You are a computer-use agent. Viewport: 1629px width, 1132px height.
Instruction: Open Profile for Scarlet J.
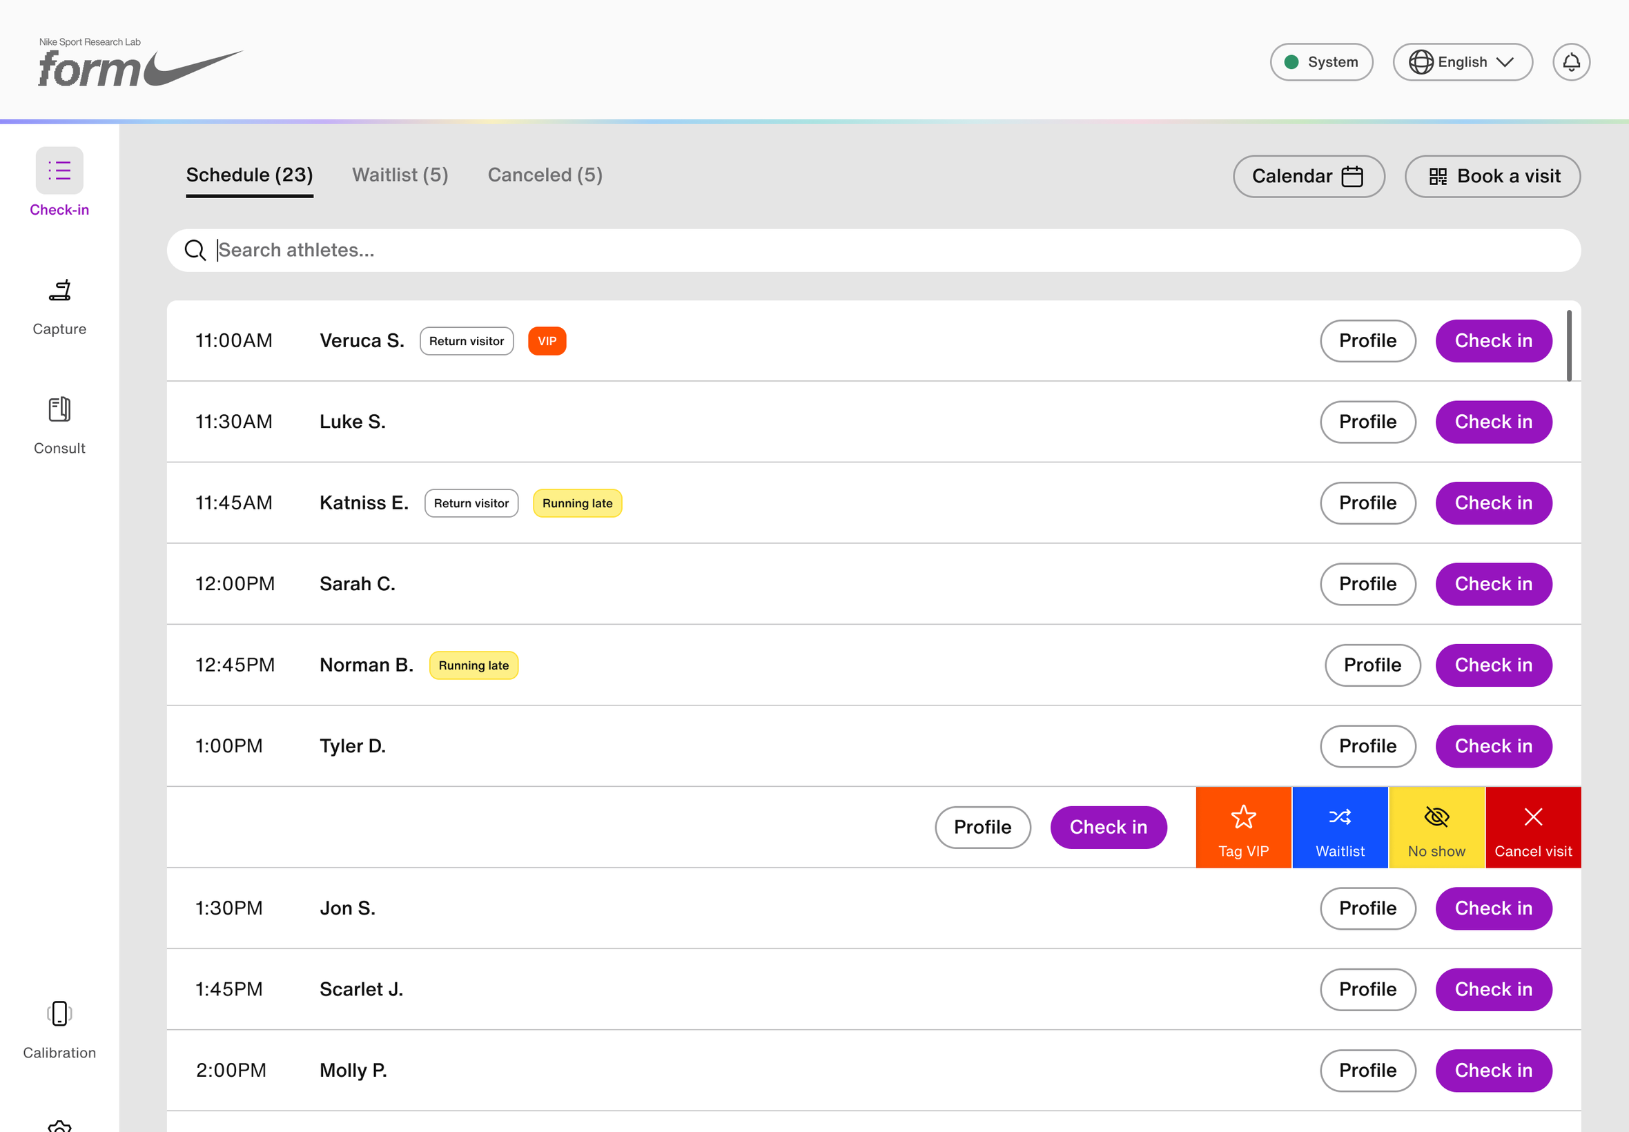coord(1367,989)
